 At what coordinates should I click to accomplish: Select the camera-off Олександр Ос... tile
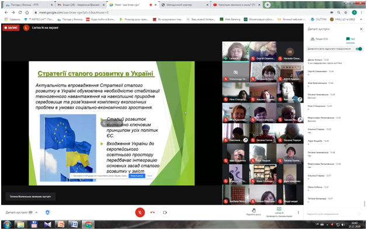click(236, 72)
